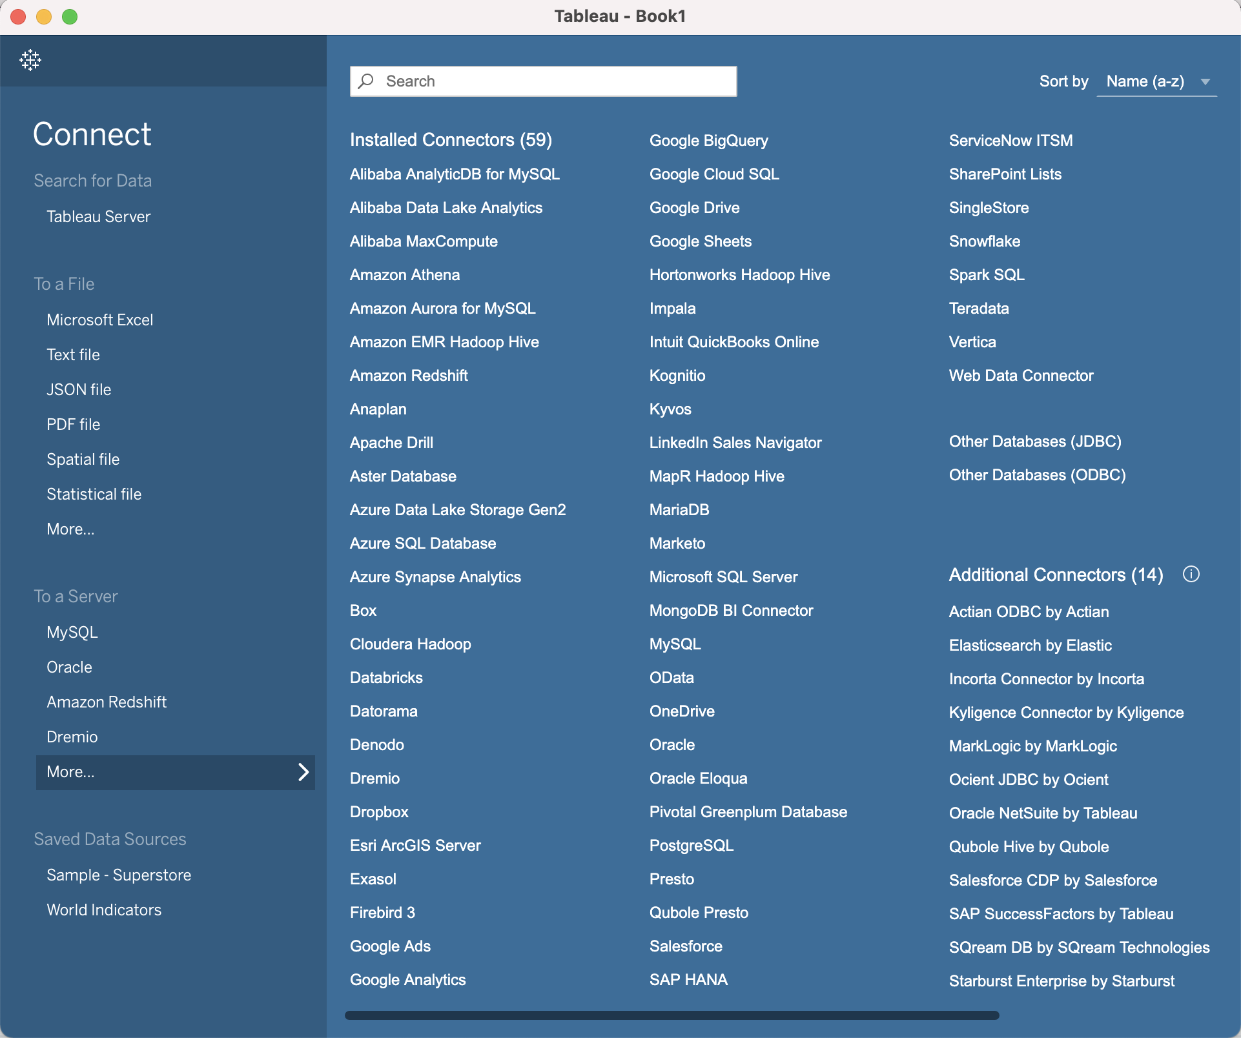
Task: Choose Actian ODBC by Actian
Action: coord(1029,612)
